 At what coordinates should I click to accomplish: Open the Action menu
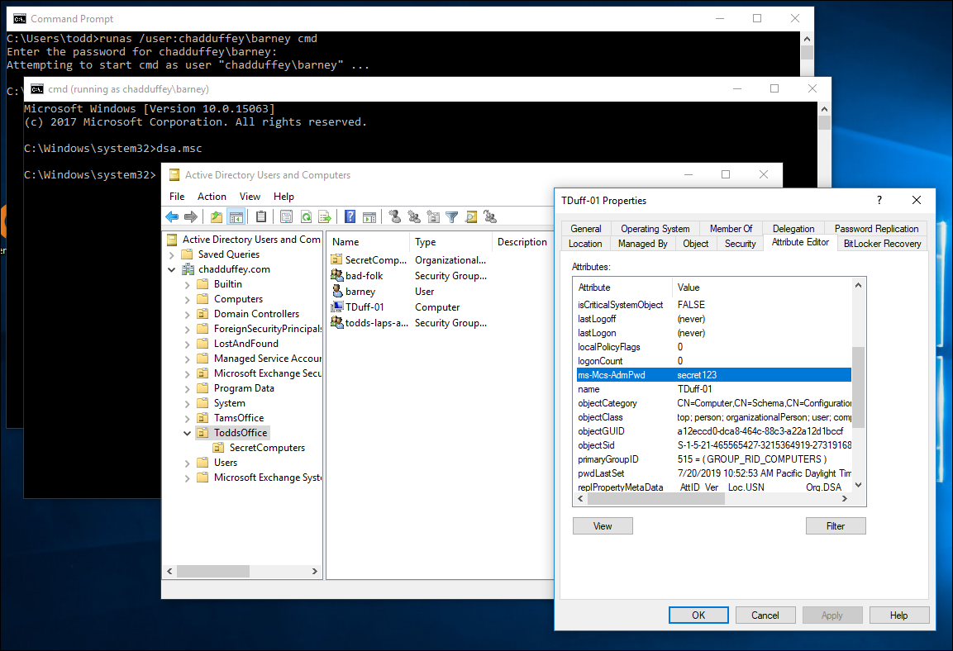[x=212, y=197]
